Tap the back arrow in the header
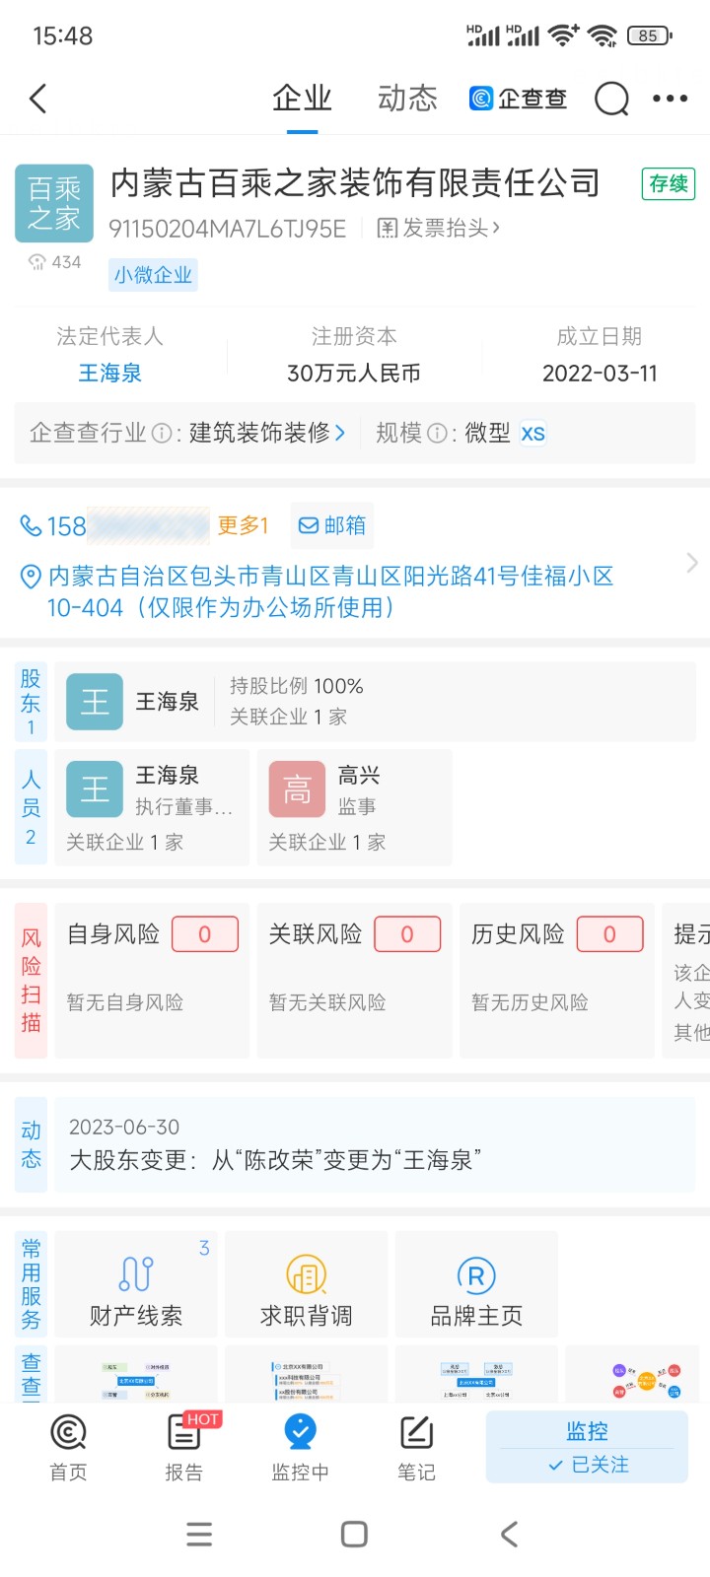Viewport: 710px width, 1577px height. click(x=38, y=99)
